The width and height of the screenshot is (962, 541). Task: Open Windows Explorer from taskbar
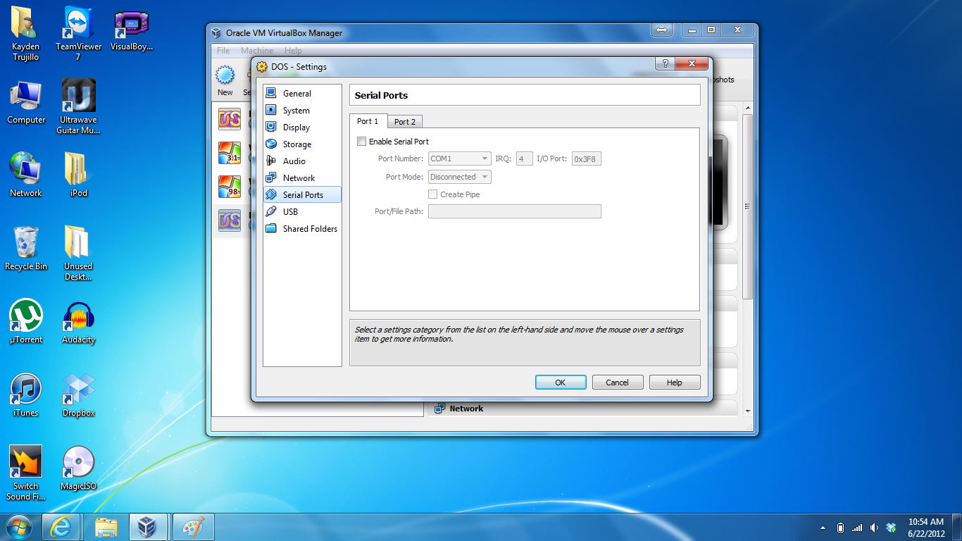(x=106, y=527)
